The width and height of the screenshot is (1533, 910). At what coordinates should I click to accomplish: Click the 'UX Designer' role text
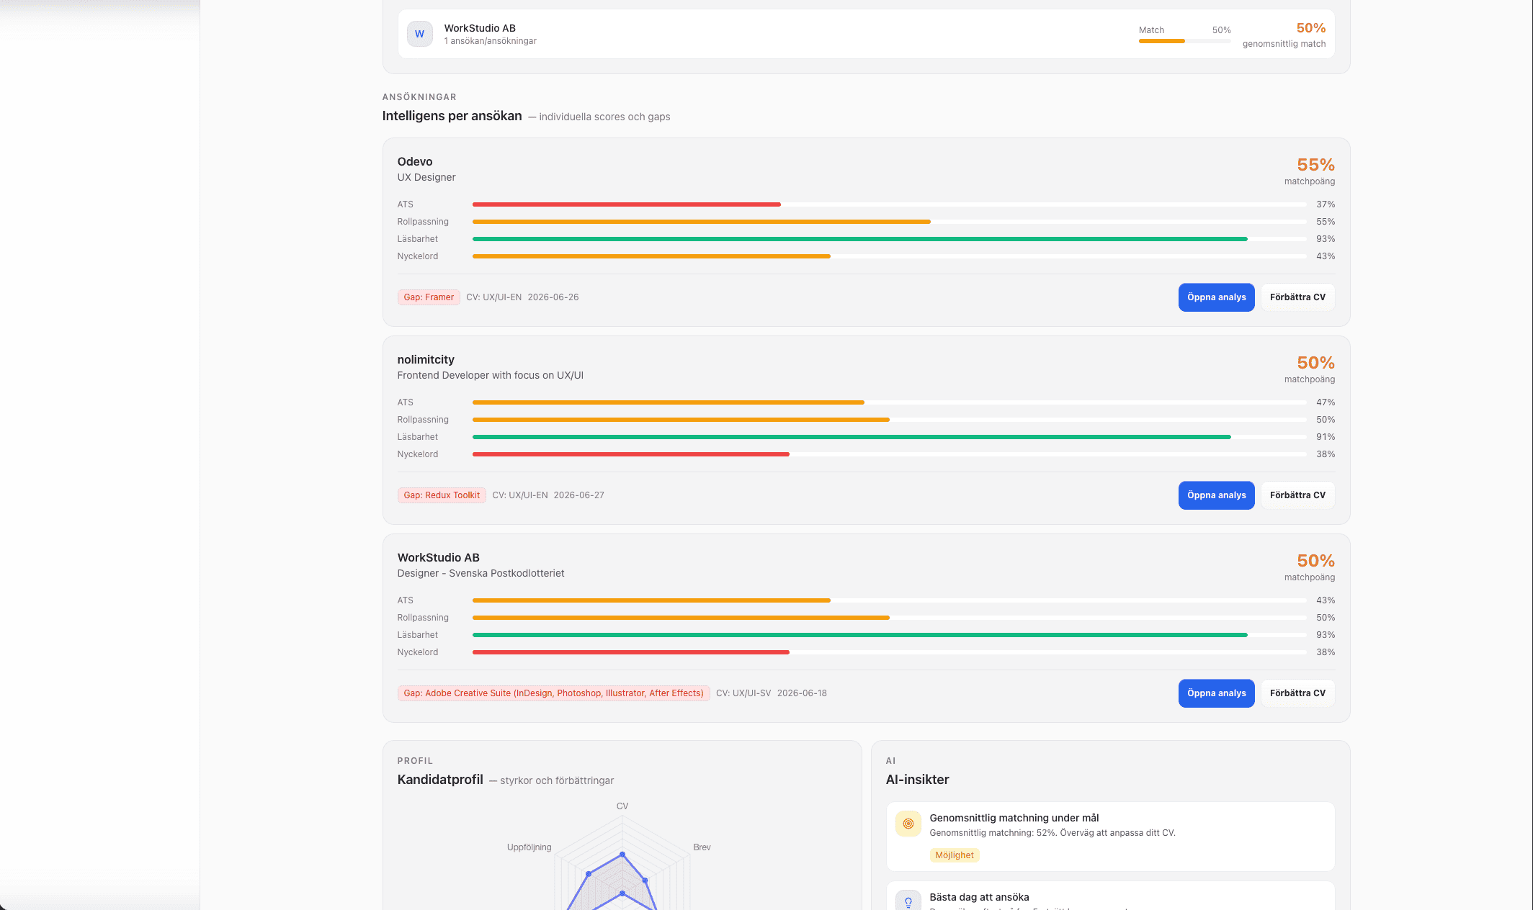[x=426, y=177]
